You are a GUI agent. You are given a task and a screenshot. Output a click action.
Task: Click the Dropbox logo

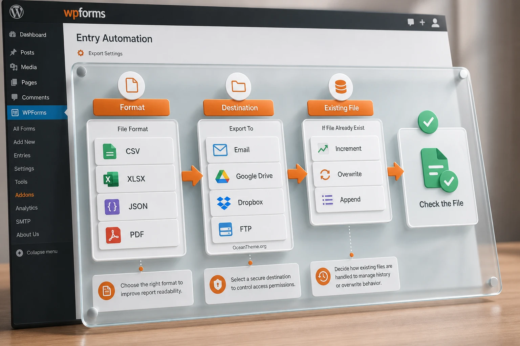[x=224, y=203]
